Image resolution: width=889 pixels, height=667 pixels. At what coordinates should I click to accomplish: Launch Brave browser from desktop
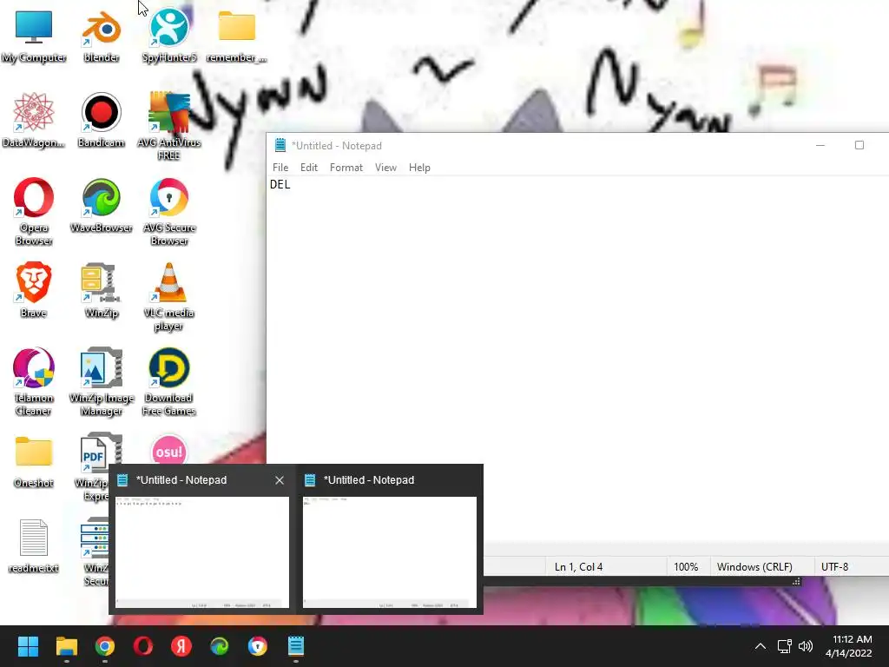point(34,290)
